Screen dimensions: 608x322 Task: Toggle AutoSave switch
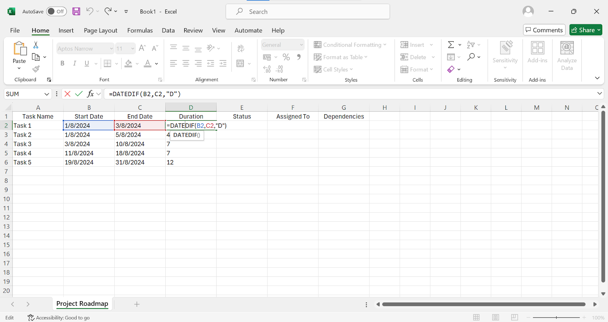(x=56, y=11)
